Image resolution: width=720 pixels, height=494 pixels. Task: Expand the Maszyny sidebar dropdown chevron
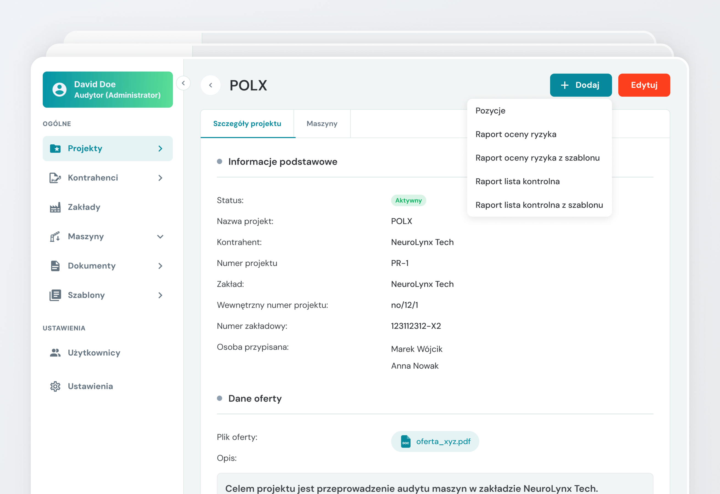pyautogui.click(x=160, y=237)
